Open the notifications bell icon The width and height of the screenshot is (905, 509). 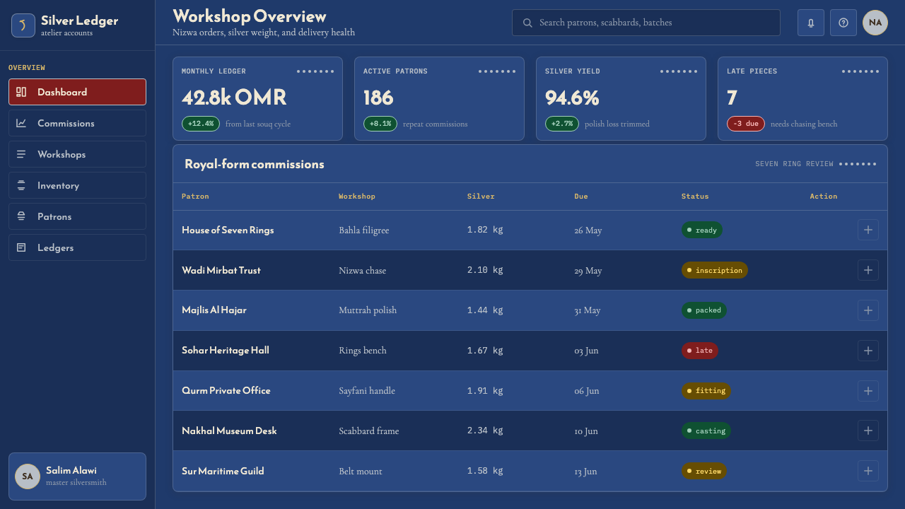(811, 23)
